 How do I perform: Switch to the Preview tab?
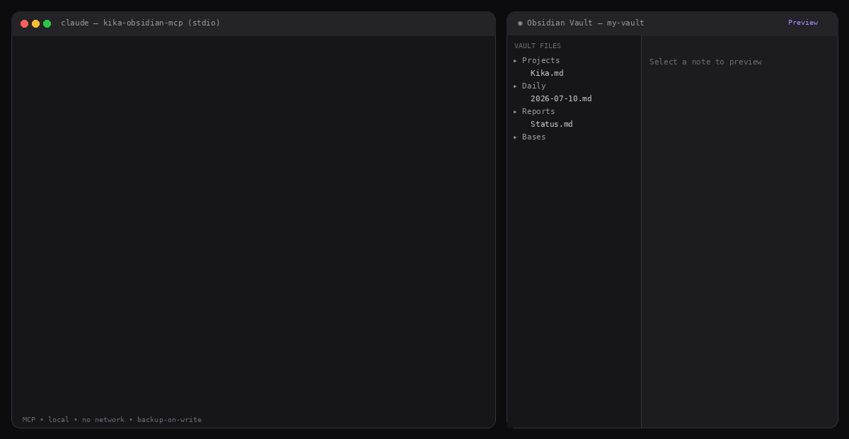tap(803, 23)
